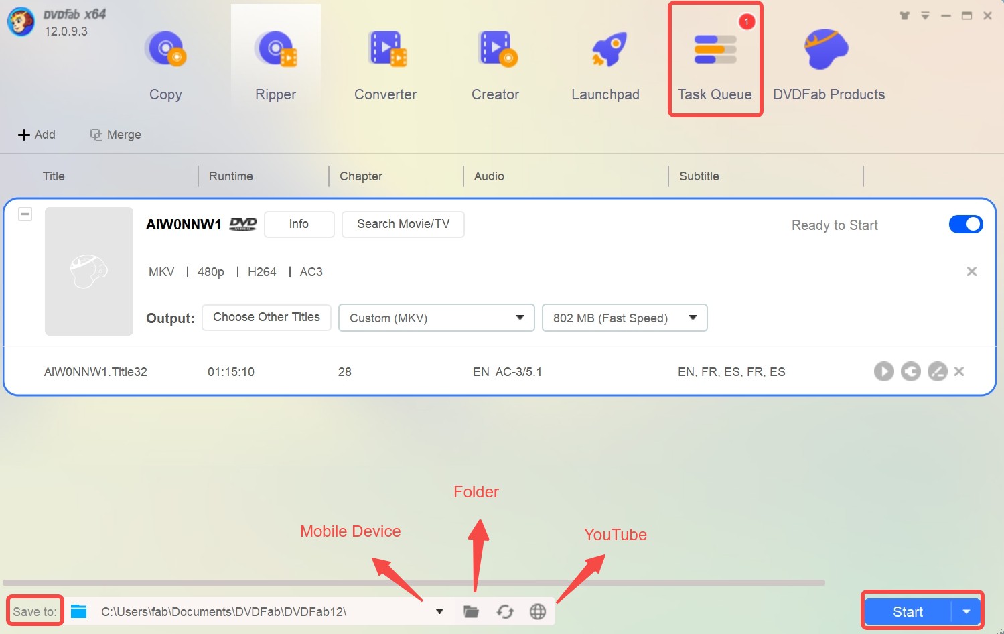Click the chapter count 28

(x=345, y=372)
